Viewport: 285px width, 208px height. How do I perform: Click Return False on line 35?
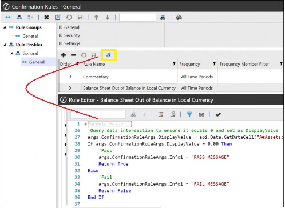click(x=115, y=191)
